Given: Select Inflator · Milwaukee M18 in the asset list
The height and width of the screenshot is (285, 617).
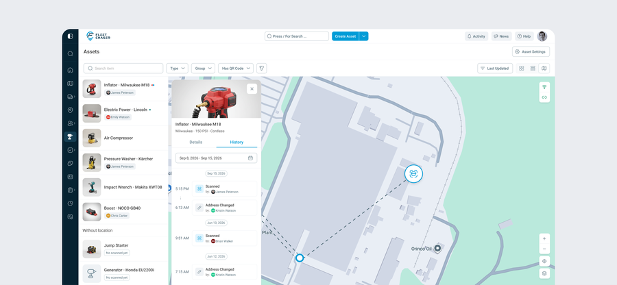Looking at the screenshot, I should point(123,89).
